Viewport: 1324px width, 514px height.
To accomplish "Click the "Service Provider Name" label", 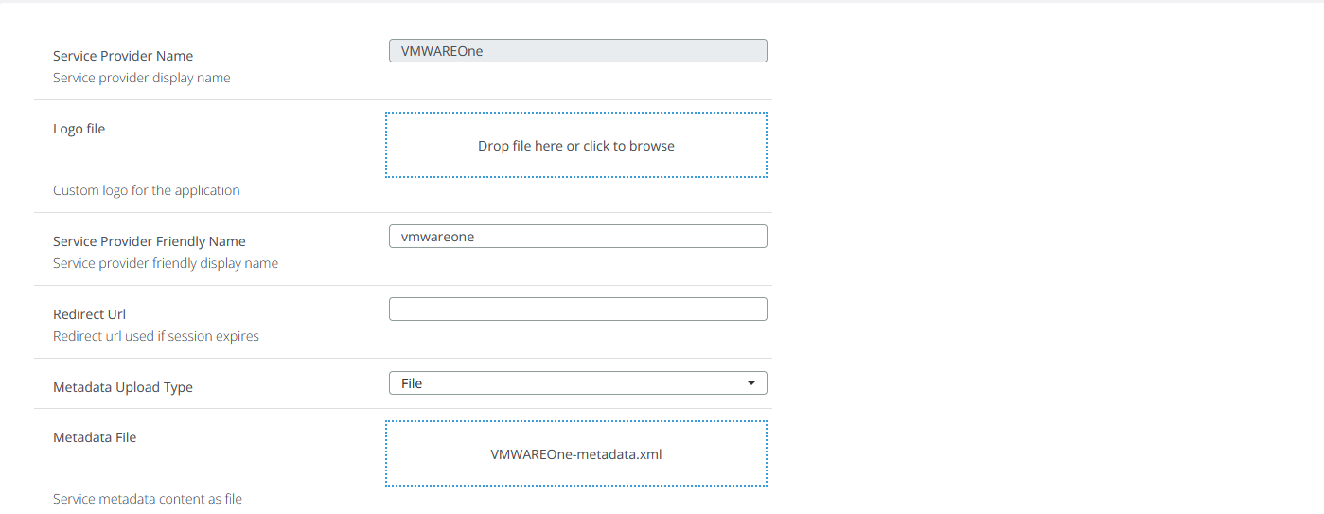I will click(123, 56).
